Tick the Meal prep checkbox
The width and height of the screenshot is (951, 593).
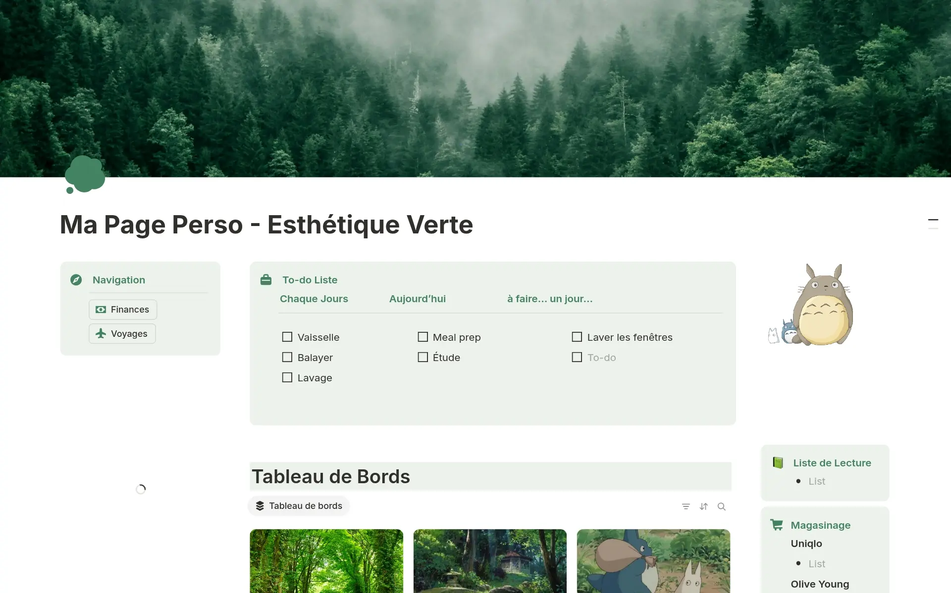point(423,337)
